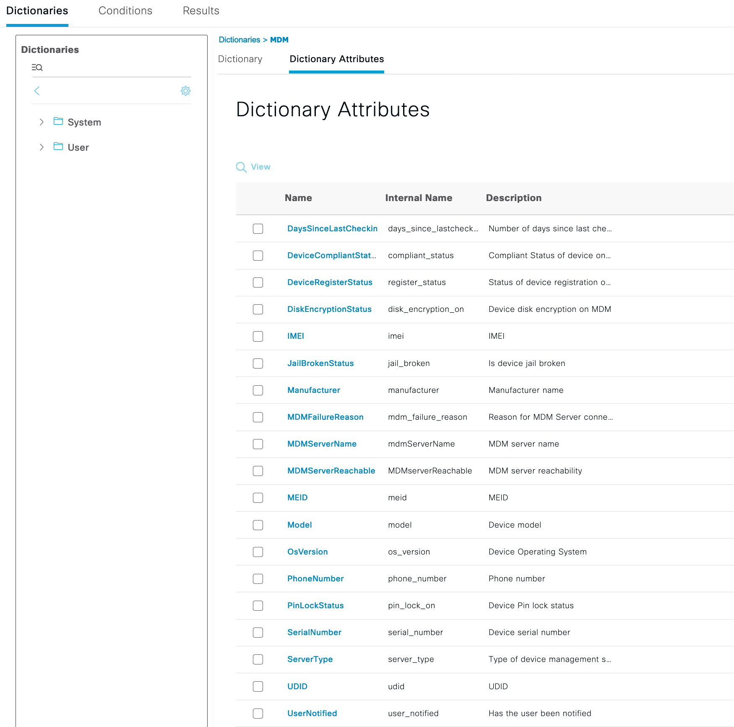Open the dictionary search icon
Viewport: 734px width, 727px height.
click(x=36, y=67)
